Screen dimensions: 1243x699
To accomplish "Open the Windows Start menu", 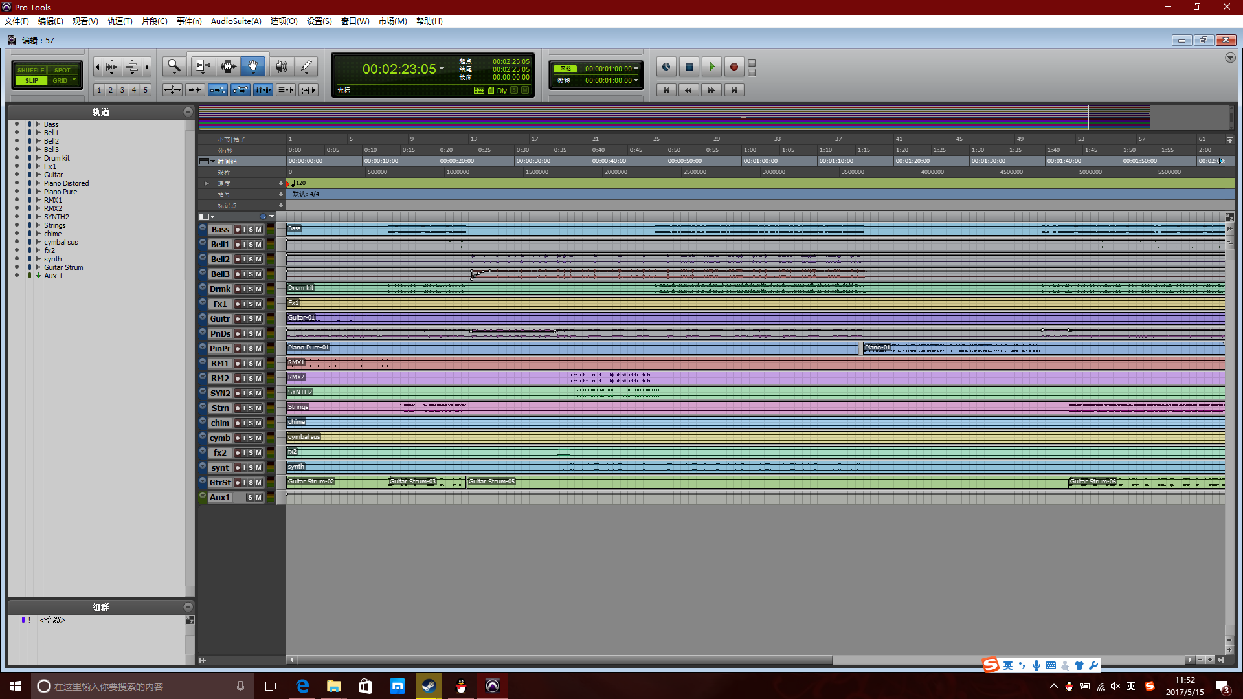I will [x=16, y=686].
